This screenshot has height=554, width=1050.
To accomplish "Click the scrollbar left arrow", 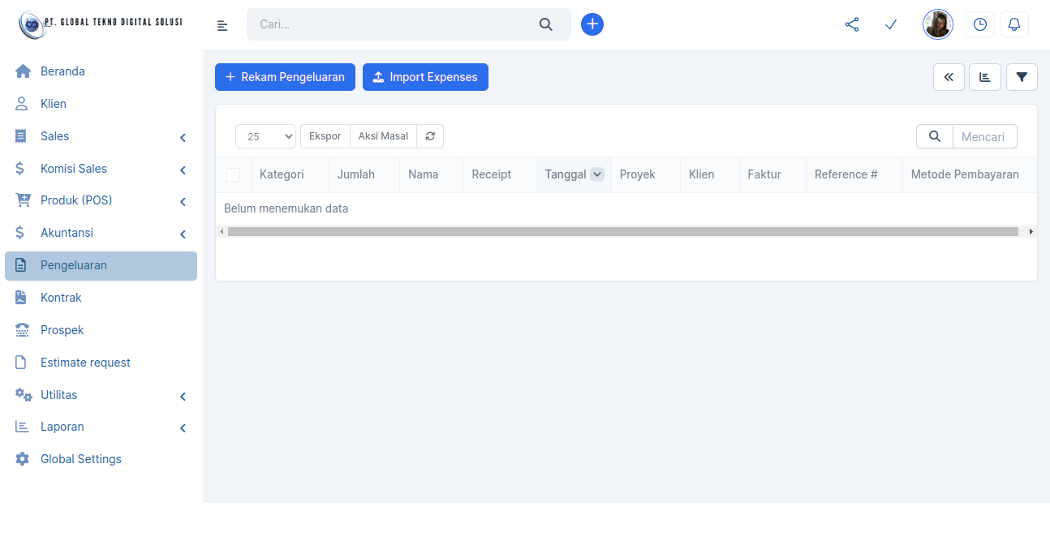I will tap(222, 232).
